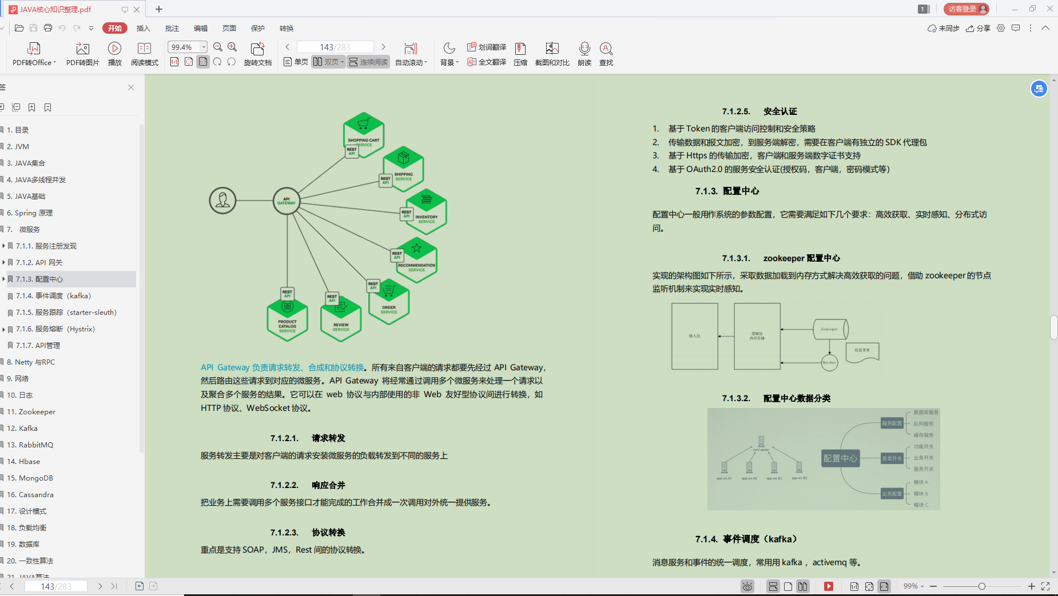Jump to bookmark 11. Zookeeper
The width and height of the screenshot is (1058, 596).
tap(31, 411)
